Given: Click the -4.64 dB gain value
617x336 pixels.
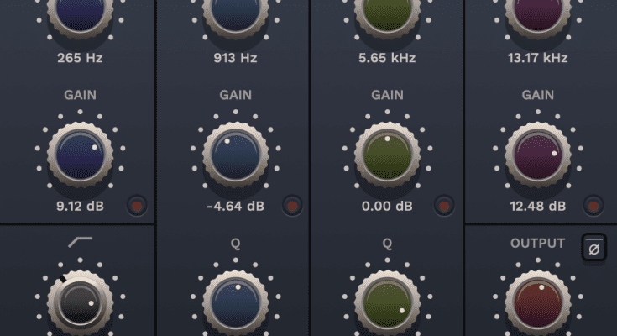Looking at the screenshot, I should pyautogui.click(x=235, y=206).
